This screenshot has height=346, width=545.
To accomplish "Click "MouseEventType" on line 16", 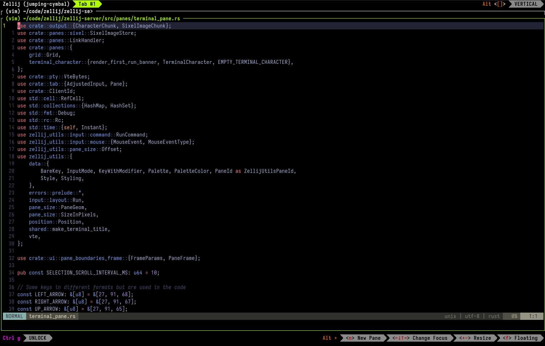I will (x=169, y=142).
